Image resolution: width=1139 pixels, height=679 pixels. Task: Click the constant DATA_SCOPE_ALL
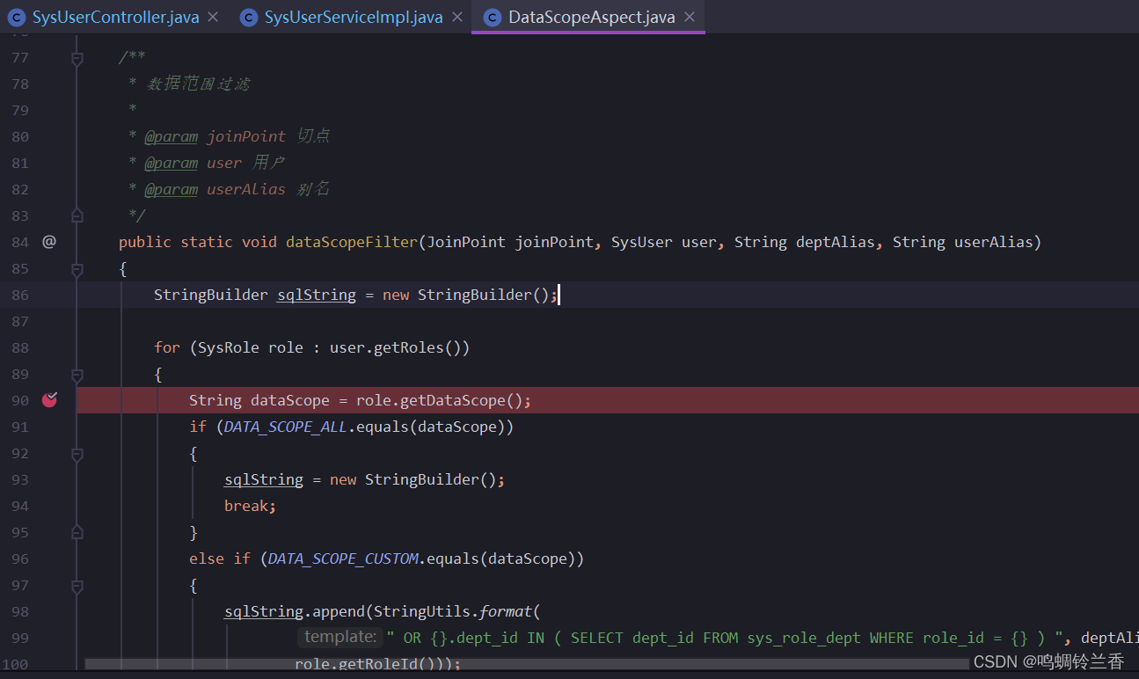286,427
